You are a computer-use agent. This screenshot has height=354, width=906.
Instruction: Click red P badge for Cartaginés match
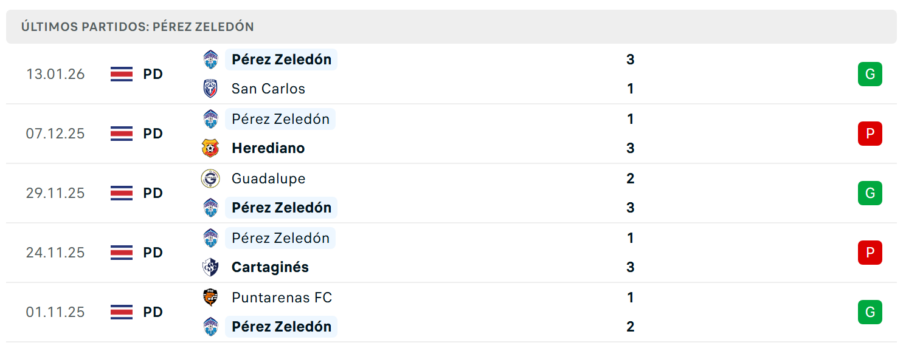point(870,253)
